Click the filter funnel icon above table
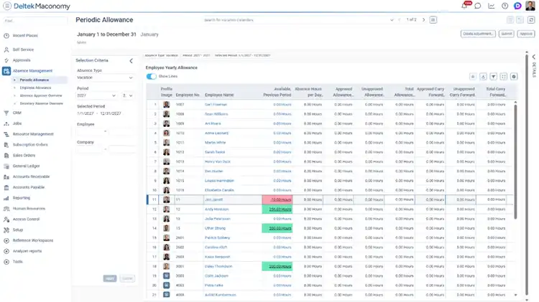This screenshot has height=302, width=539. point(493,77)
